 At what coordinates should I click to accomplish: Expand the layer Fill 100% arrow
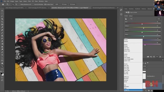(x=147, y=69)
